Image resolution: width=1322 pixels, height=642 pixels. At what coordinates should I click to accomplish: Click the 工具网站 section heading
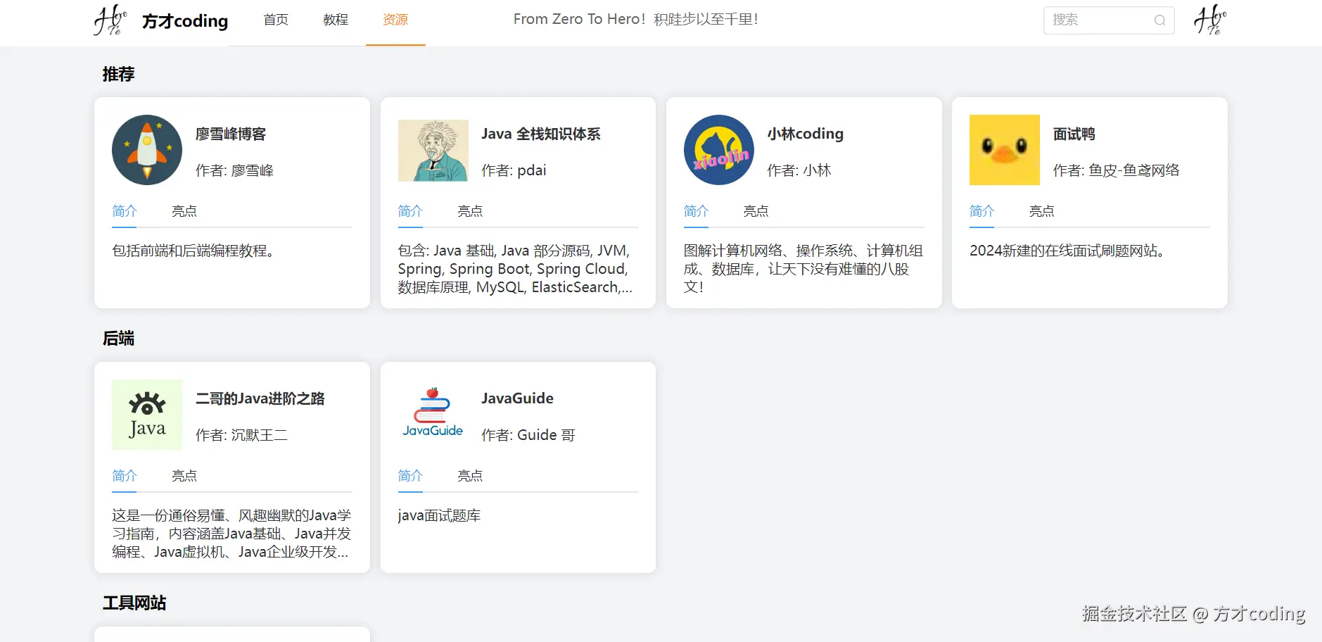[134, 603]
